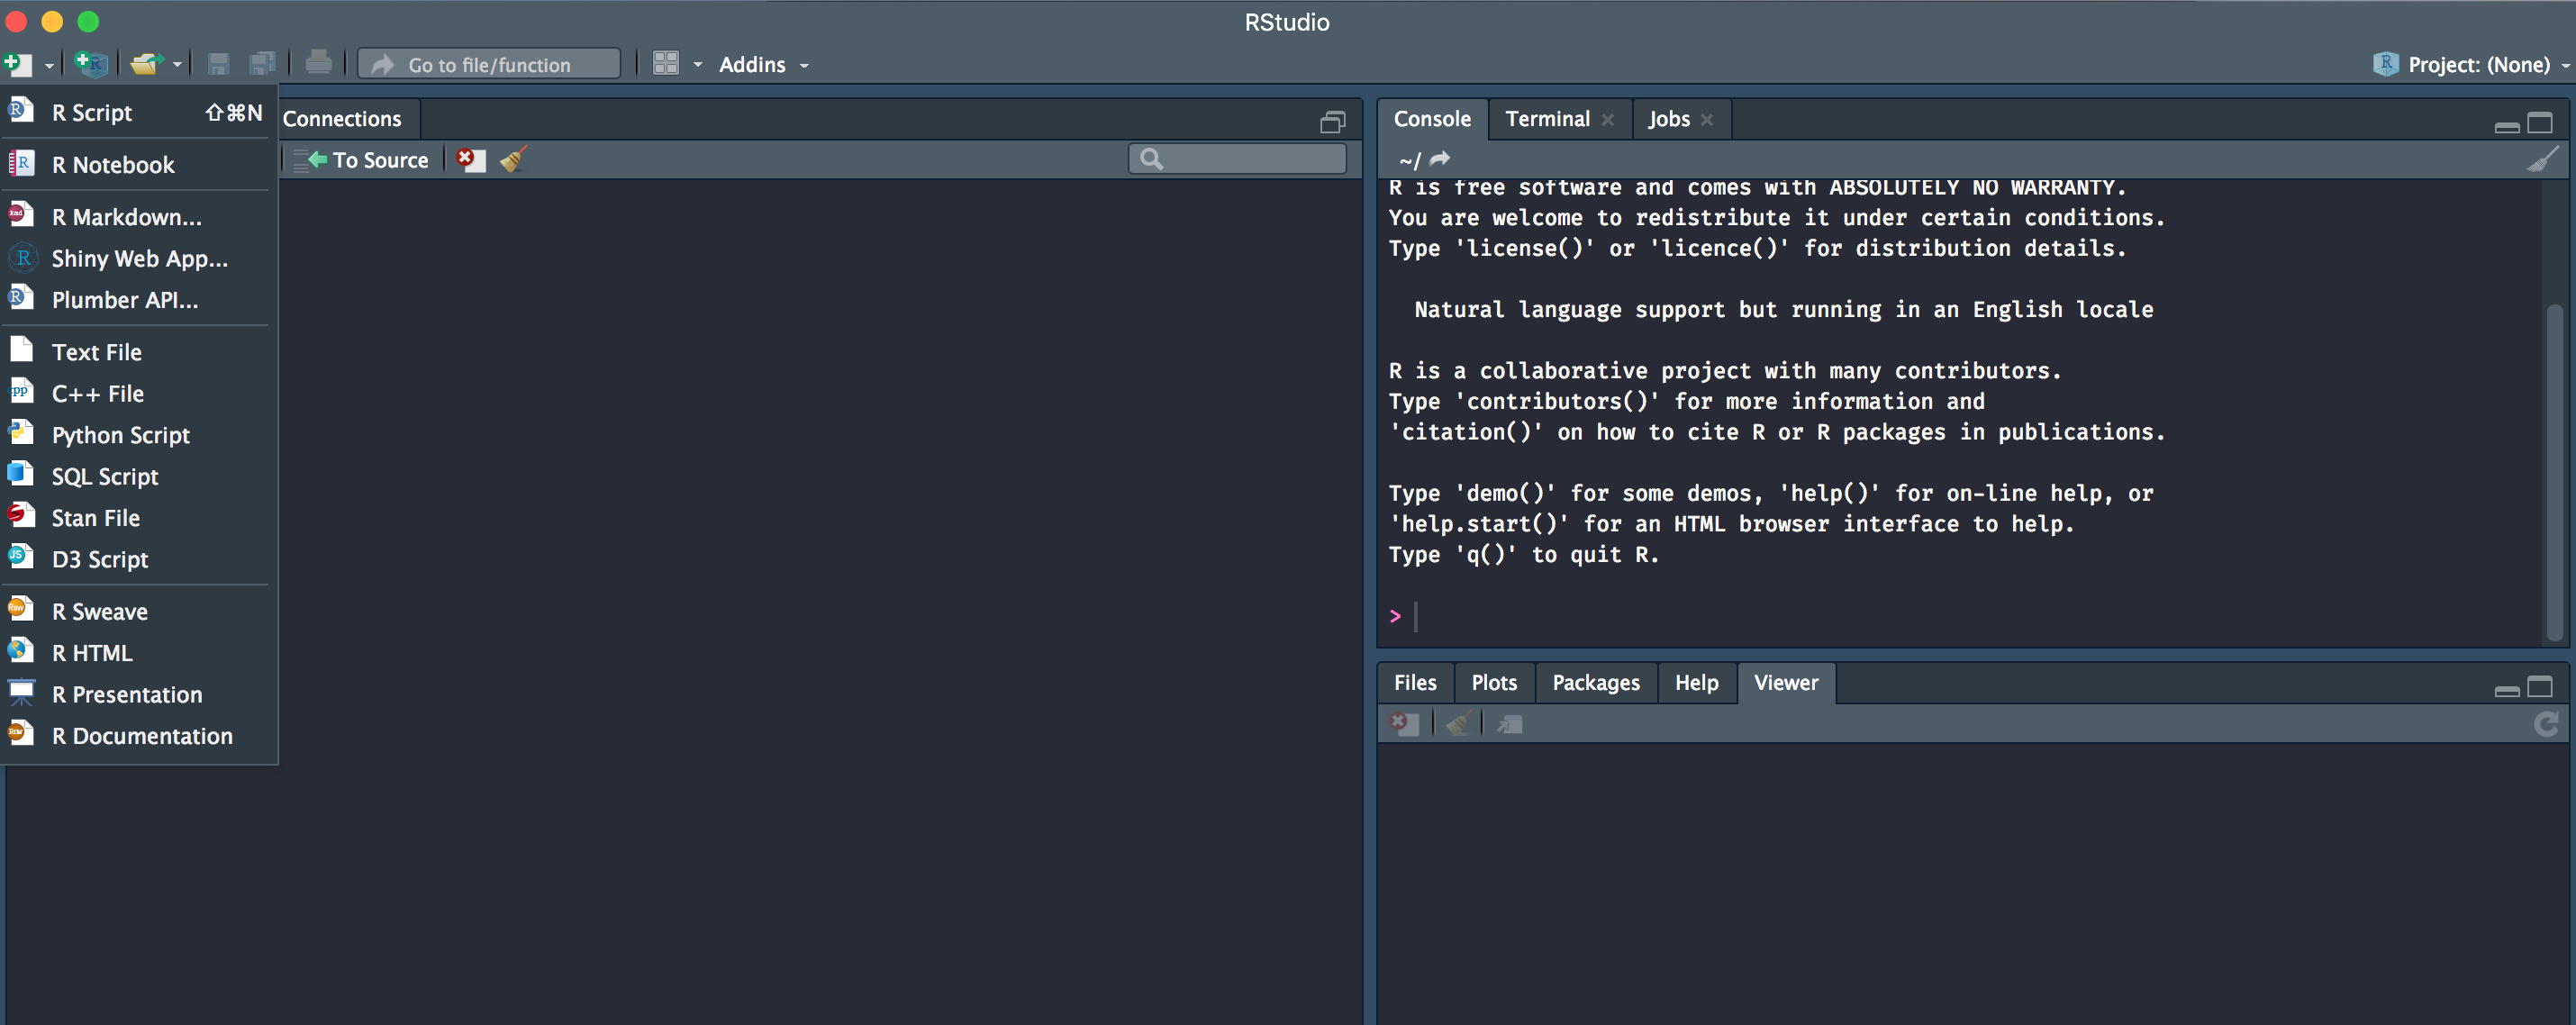Click the Go to file/function field
This screenshot has height=1025, width=2576.
click(490, 65)
